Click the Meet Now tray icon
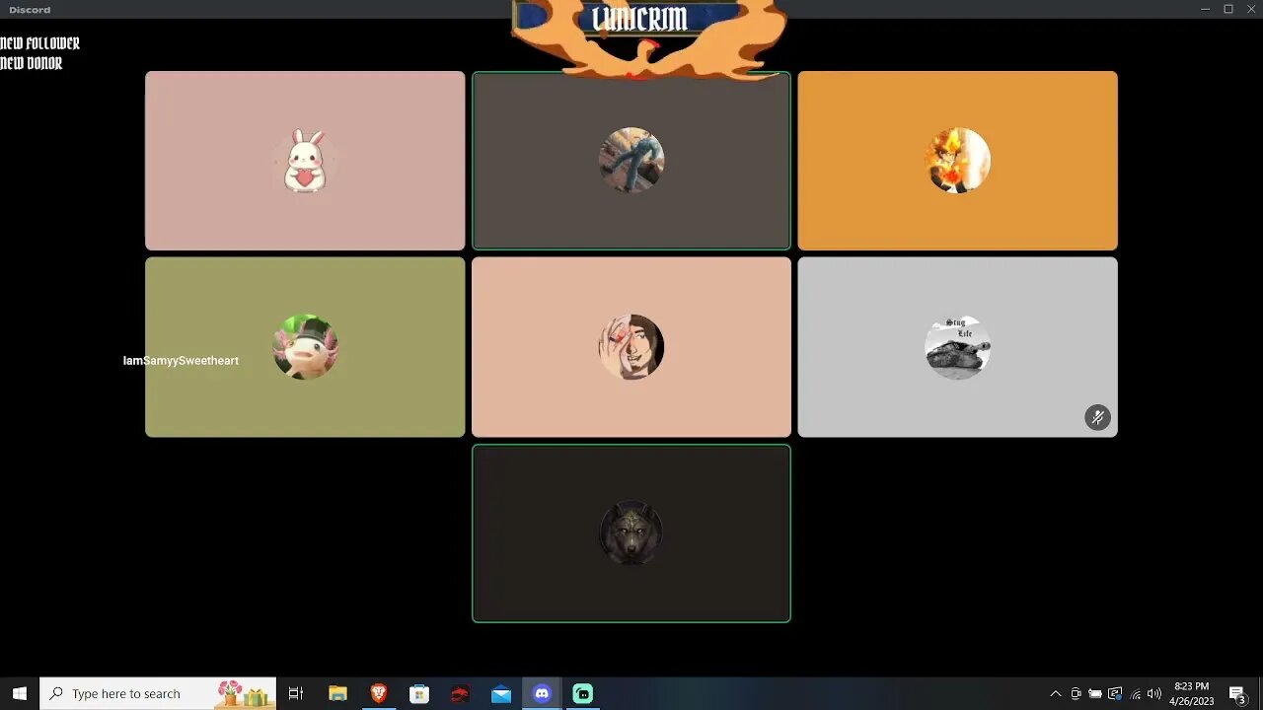The height and width of the screenshot is (710, 1263). coord(1076,693)
